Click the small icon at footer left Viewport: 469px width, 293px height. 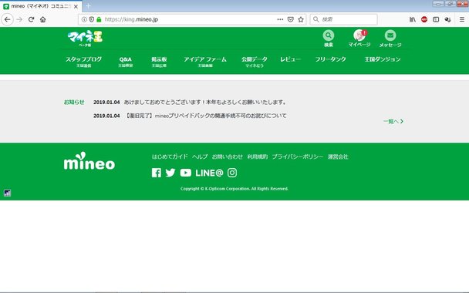(7, 193)
